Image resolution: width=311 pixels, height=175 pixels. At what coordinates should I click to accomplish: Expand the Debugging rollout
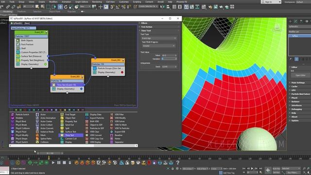tap(296, 109)
